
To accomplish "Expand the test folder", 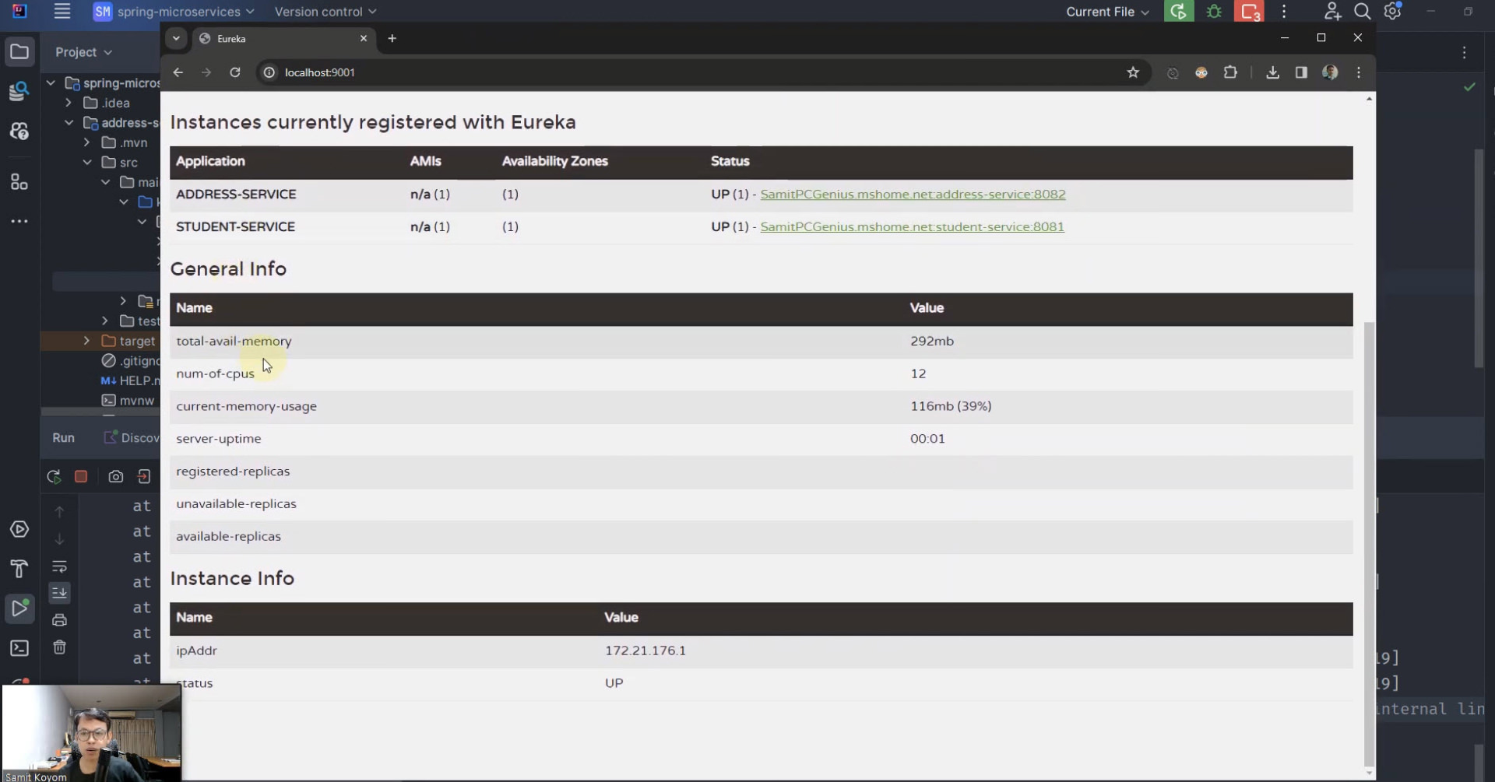I will [105, 321].
